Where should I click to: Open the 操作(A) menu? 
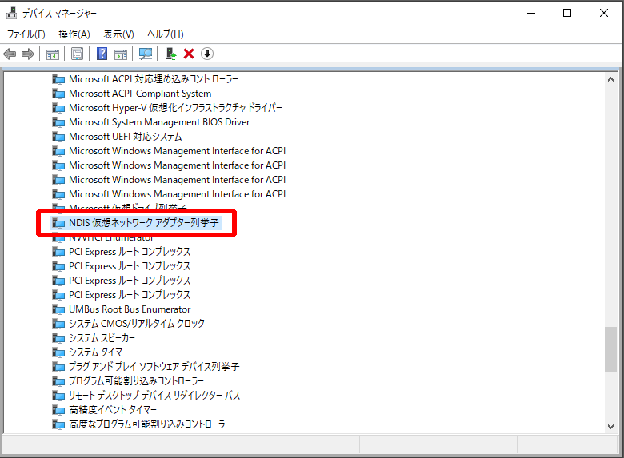tap(74, 34)
